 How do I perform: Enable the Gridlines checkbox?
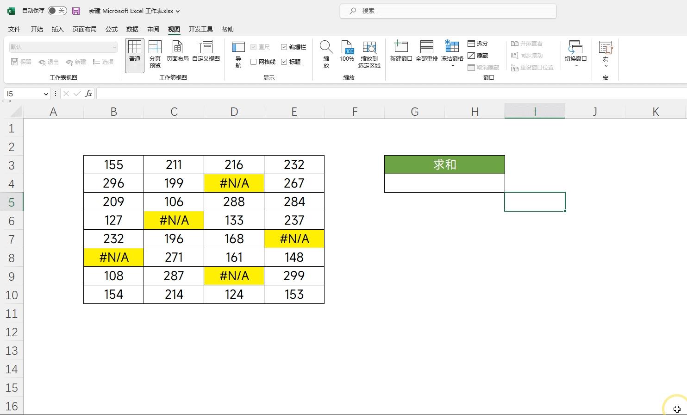254,62
